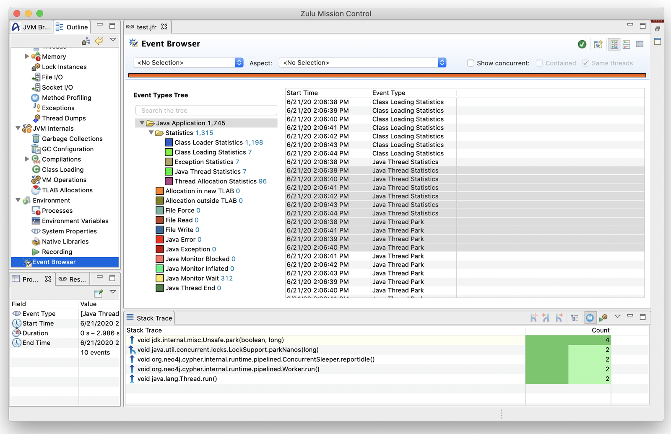Click the Search the tree input field
The image size is (671, 434).
pos(206,110)
